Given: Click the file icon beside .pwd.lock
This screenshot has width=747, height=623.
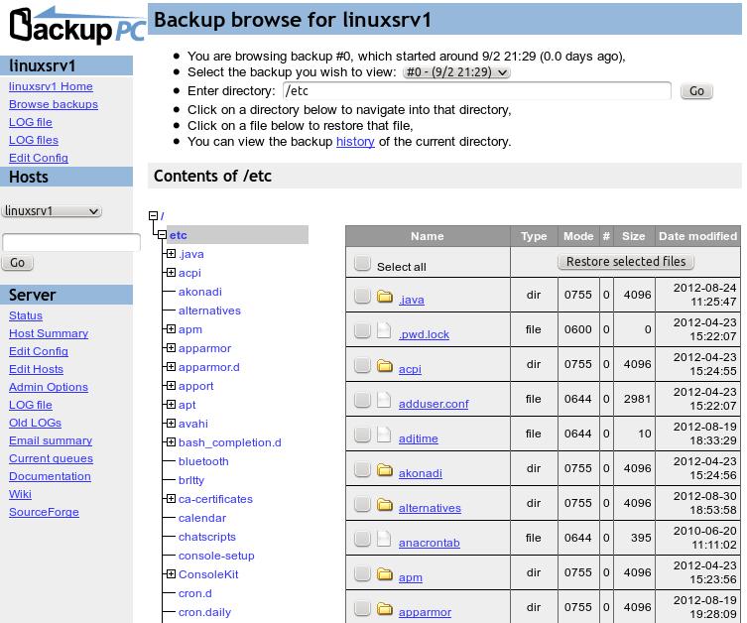Looking at the screenshot, I should point(384,330).
